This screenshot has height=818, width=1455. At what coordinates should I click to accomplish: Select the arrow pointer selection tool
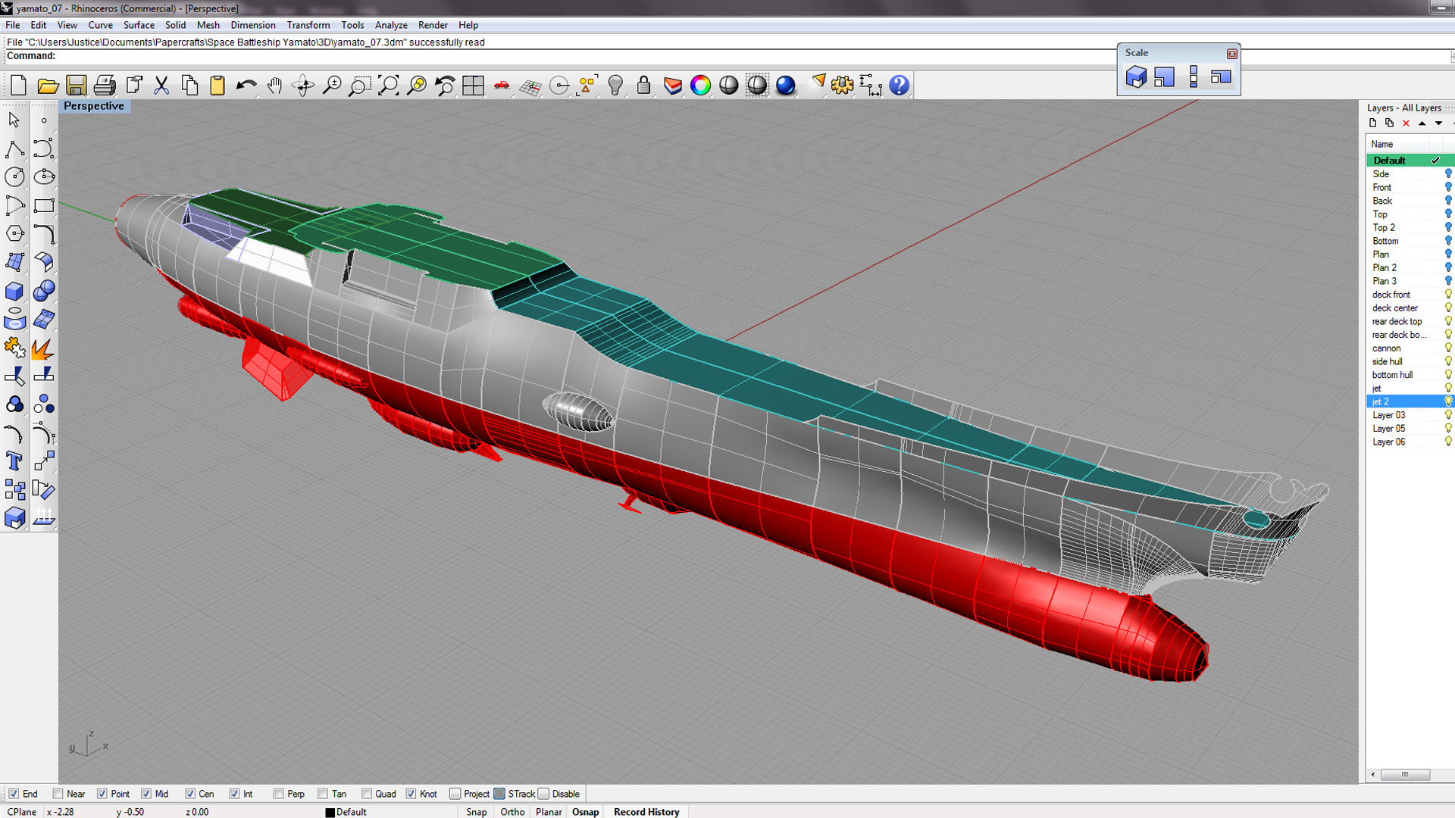(x=14, y=120)
